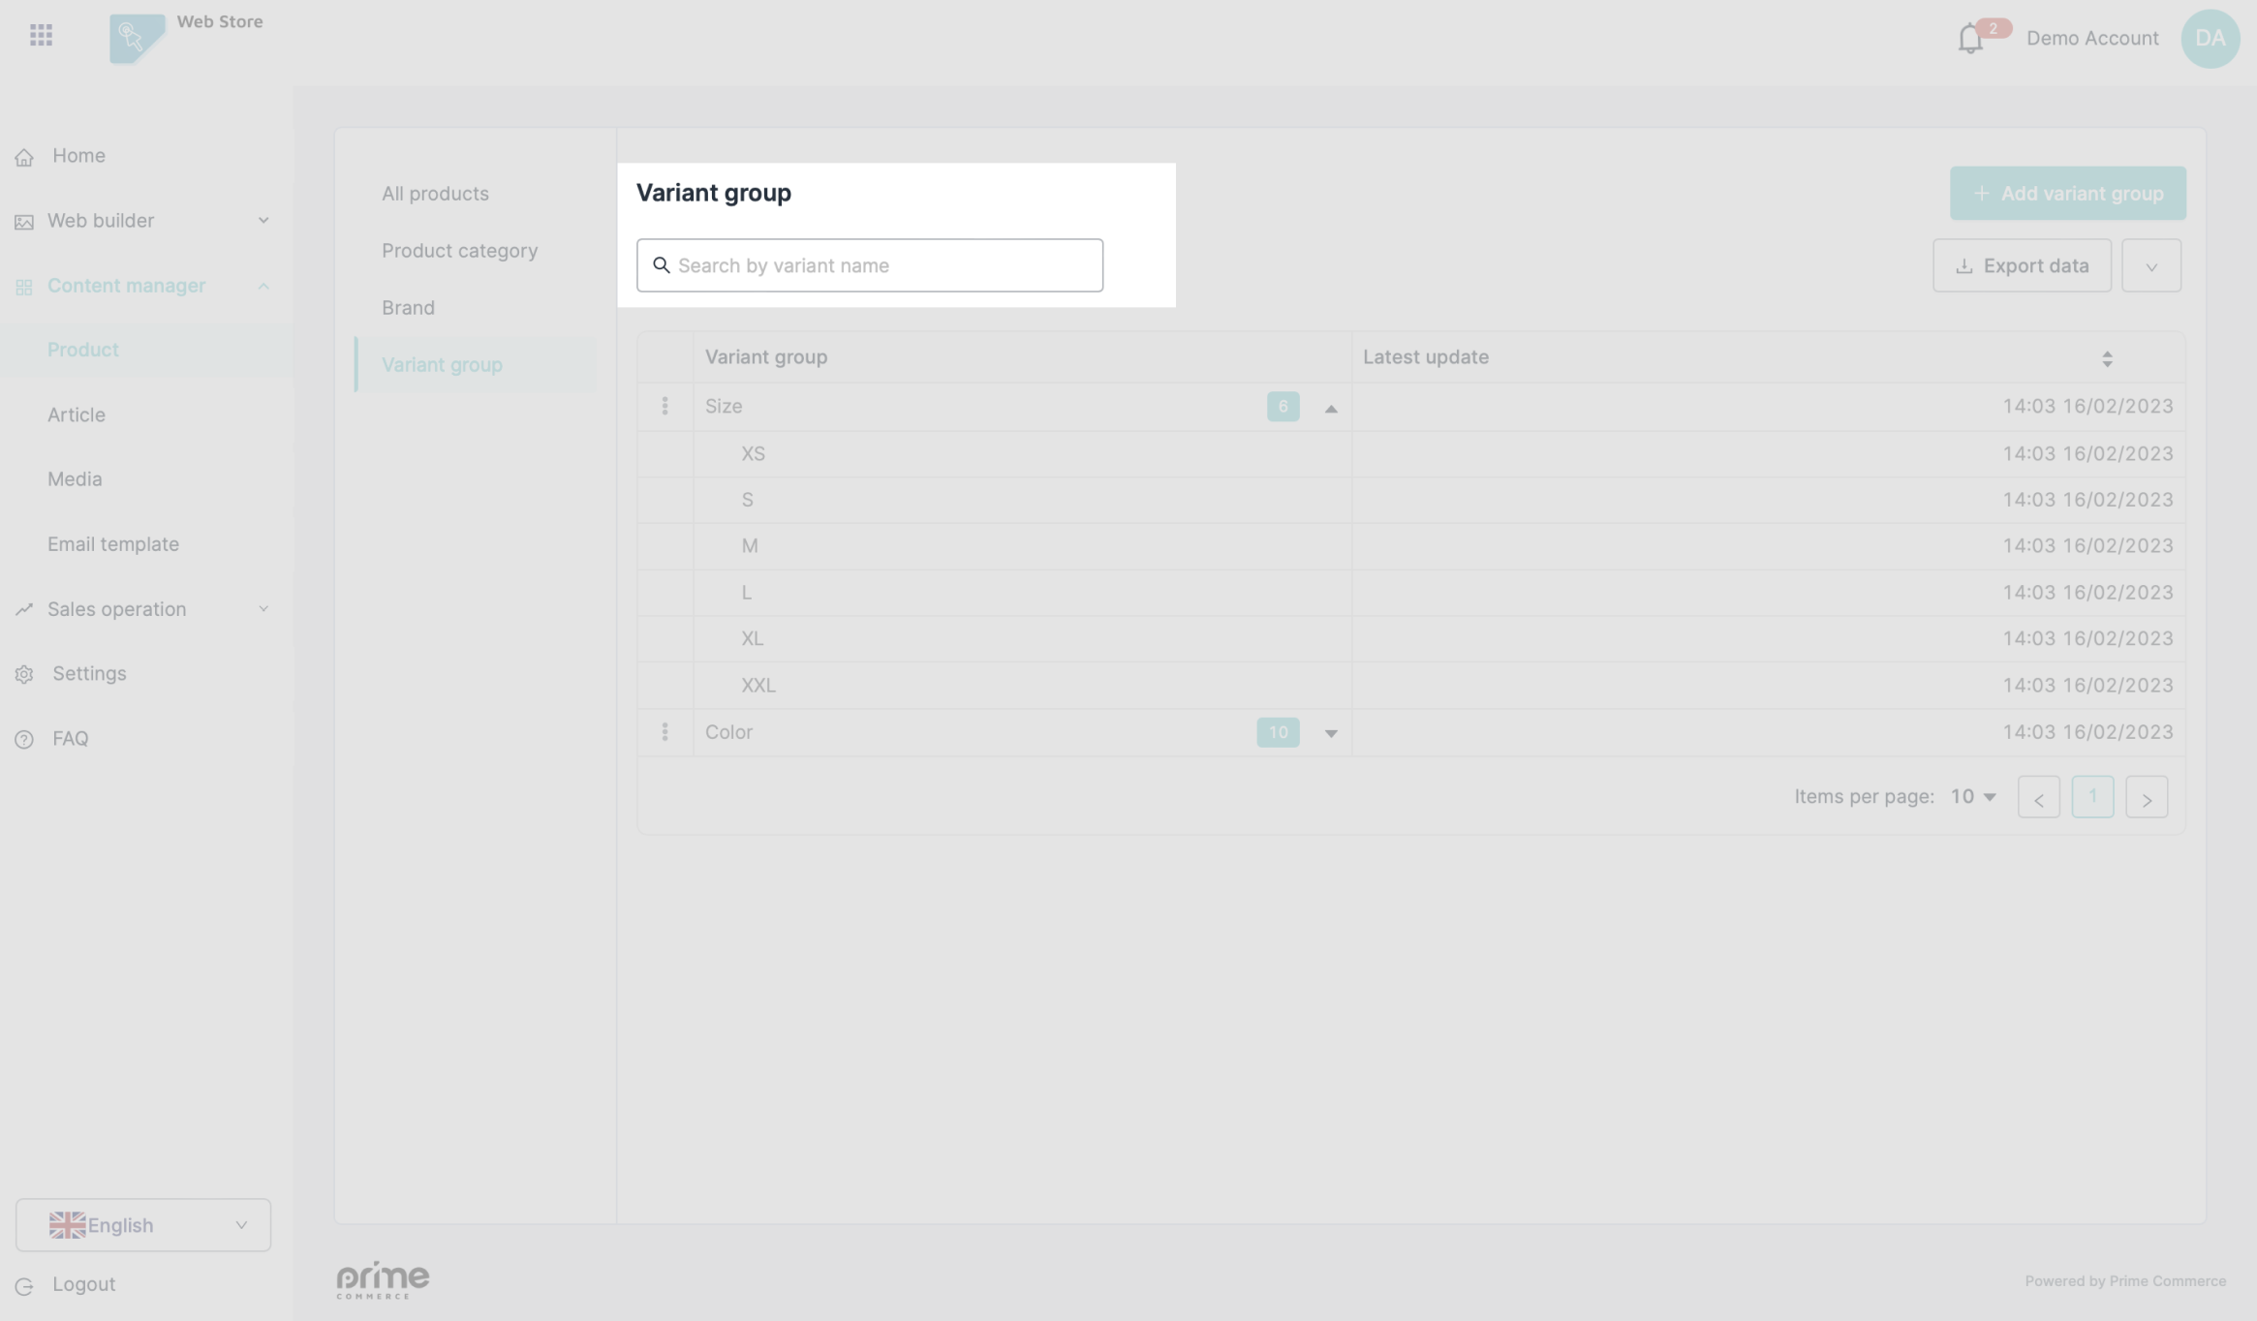Click the DA user avatar

pos(2210,39)
